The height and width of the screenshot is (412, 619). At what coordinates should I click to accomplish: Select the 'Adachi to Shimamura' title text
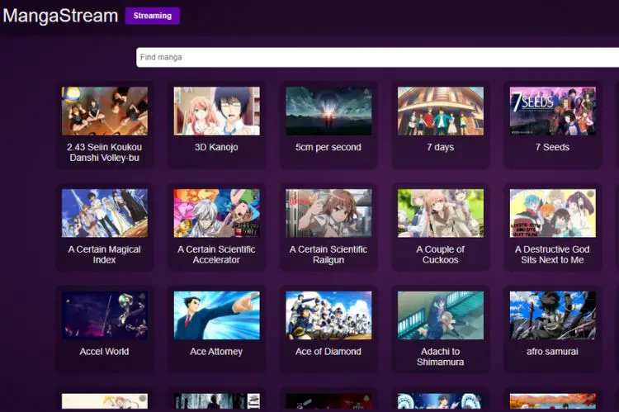440,357
